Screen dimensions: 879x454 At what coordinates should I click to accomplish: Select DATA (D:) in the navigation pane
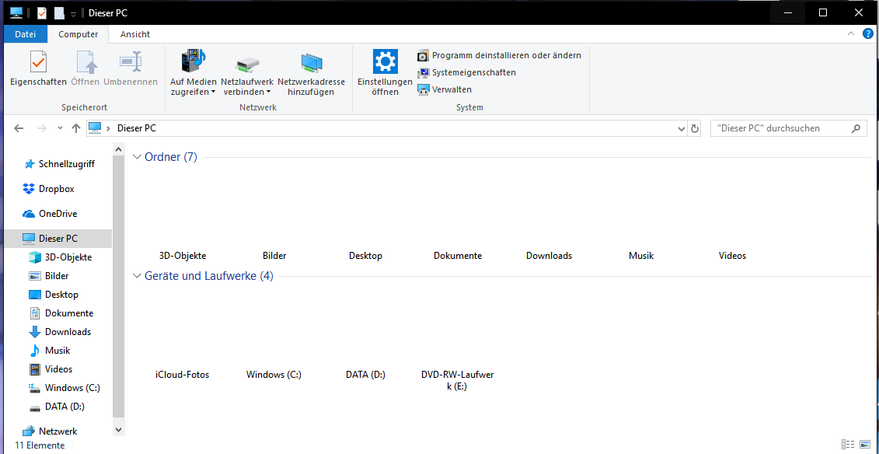click(x=65, y=407)
